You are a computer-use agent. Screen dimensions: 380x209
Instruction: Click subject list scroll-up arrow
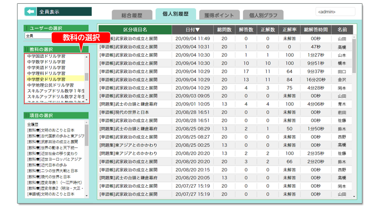[87, 57]
